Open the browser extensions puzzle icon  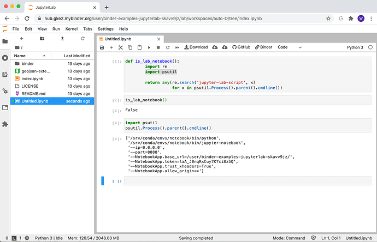[x=351, y=19]
